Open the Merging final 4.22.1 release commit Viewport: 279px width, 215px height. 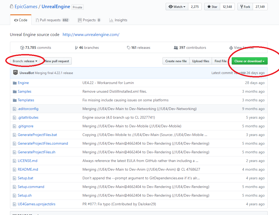54,73
